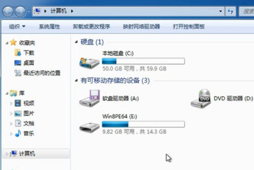
Task: Click 系统属性 in the toolbar
Action: (49, 27)
